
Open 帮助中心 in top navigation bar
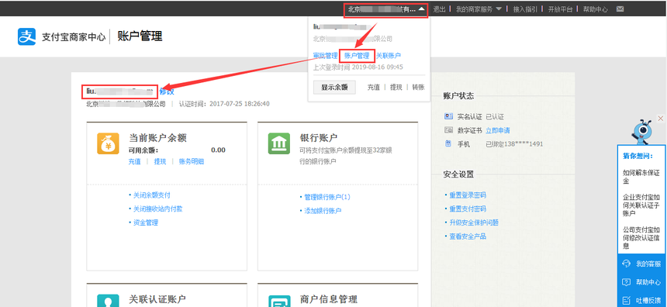click(x=595, y=9)
